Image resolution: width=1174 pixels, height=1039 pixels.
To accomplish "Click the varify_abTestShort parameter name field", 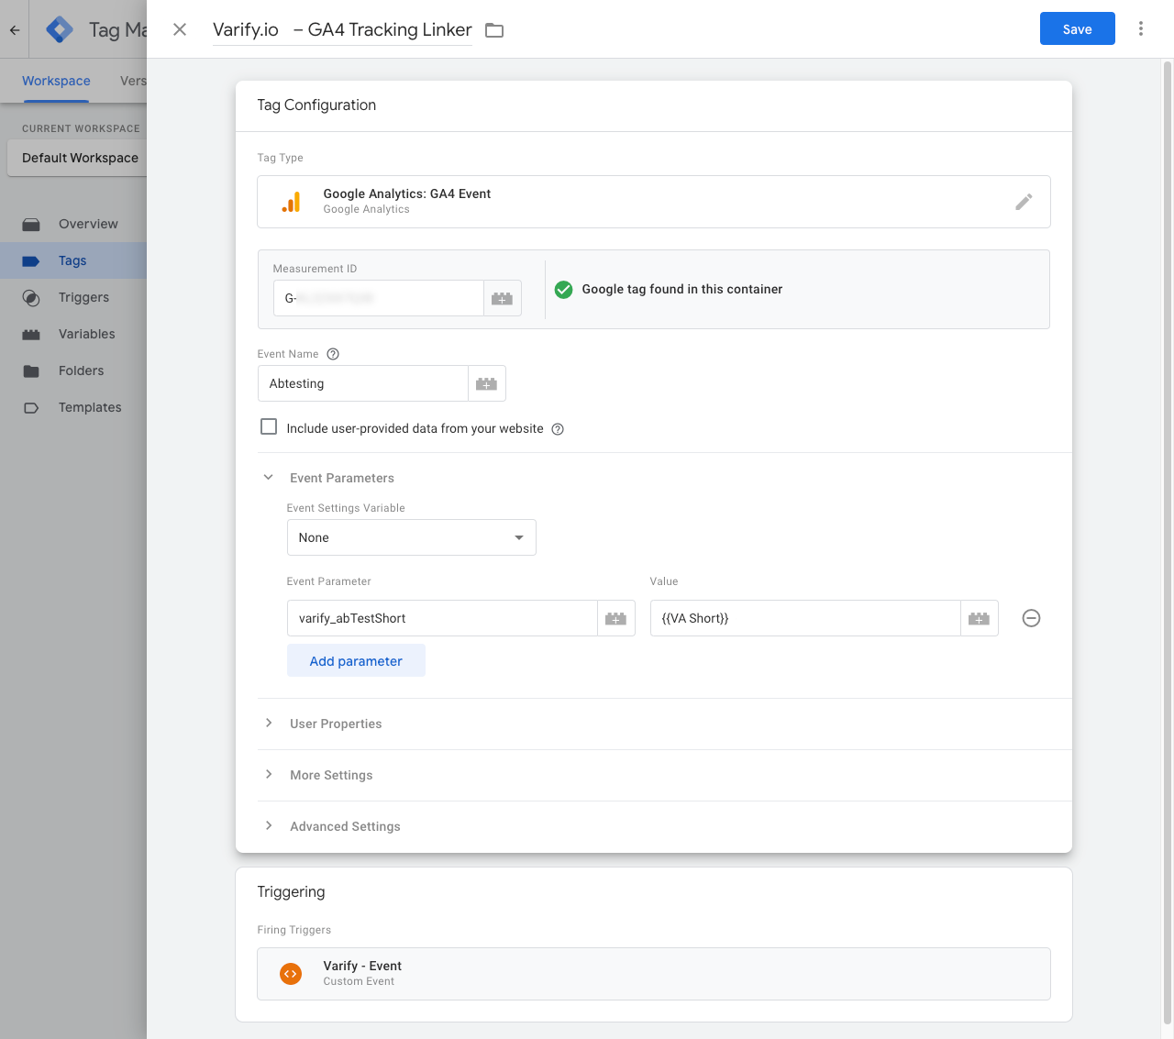I will click(442, 618).
